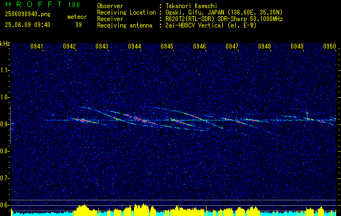Click the Receiver label
Screen dimensions: 341x216
tap(110, 19)
